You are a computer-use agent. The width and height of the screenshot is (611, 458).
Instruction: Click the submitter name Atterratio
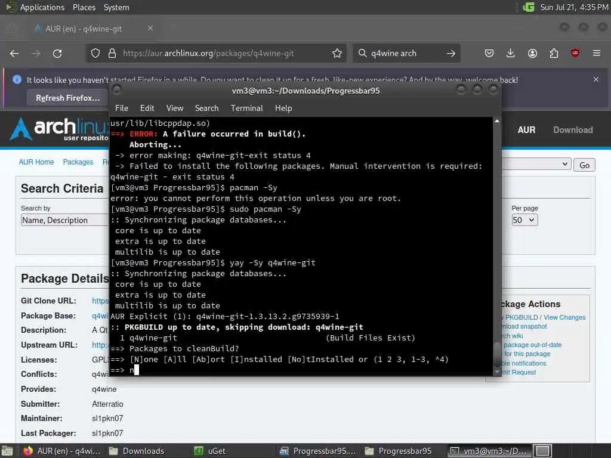pyautogui.click(x=107, y=404)
